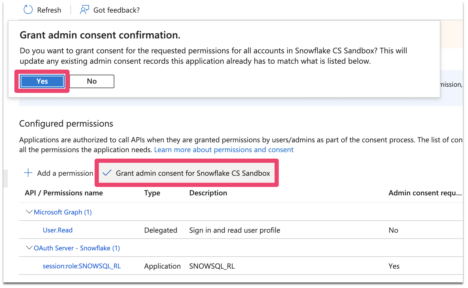This screenshot has width=468, height=288.
Task: Click the circular Refresh icon
Action: pyautogui.click(x=28, y=10)
